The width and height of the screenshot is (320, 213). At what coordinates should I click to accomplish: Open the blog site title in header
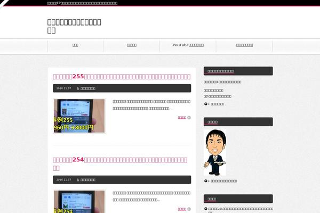74,26
